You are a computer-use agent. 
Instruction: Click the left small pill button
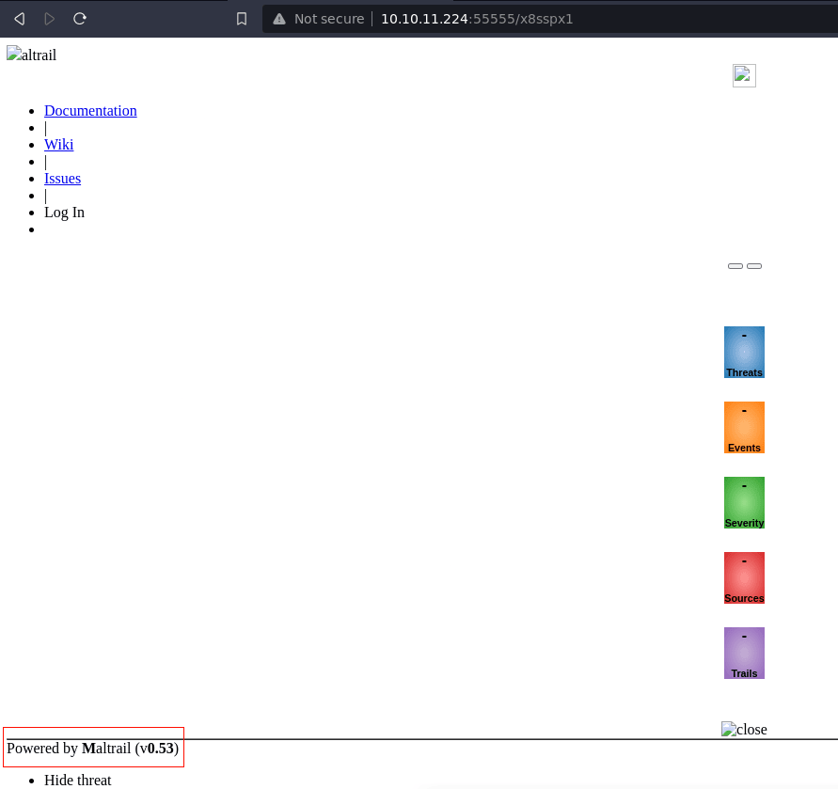[x=735, y=266]
